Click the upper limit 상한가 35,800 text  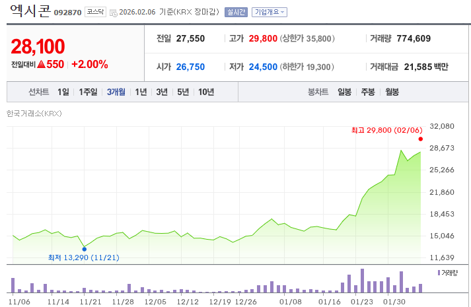[x=307, y=38]
